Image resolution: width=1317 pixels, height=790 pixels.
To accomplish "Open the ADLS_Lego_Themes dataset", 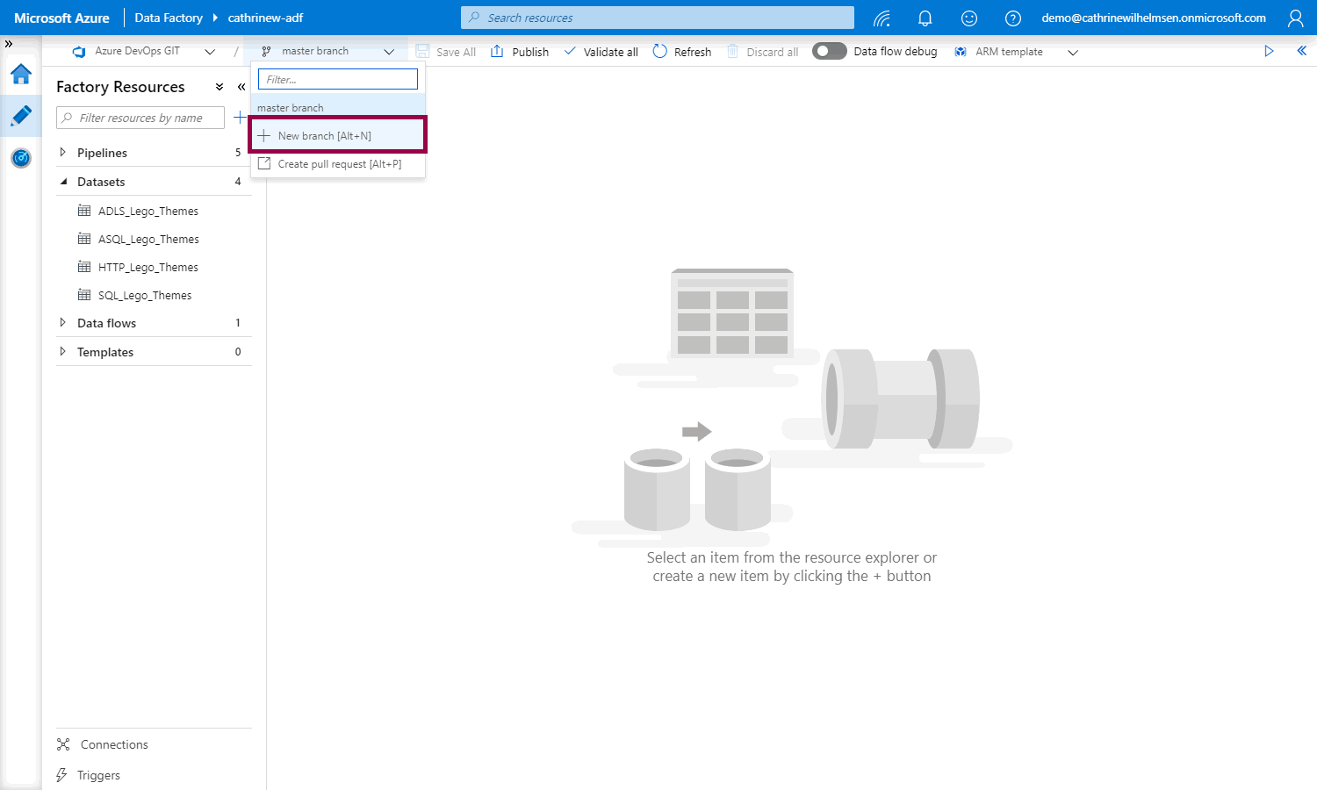I will (148, 212).
